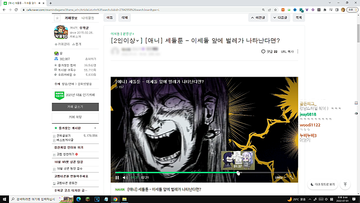Mute the tab via speaker icon on tab
The image size is (360, 203).
click(x=40, y=3)
